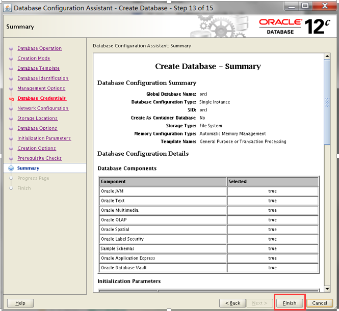Select the Sample Schemas row
Viewport: 339px width, 311px height.
[x=208, y=248]
